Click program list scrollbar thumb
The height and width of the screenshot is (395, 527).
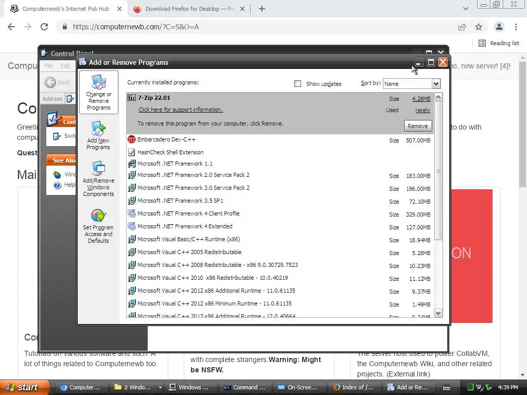click(438, 171)
